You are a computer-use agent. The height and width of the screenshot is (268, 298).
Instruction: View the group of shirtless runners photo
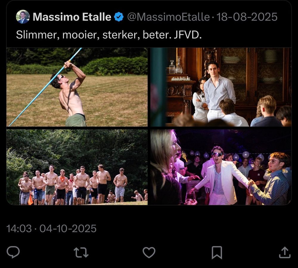point(77,167)
